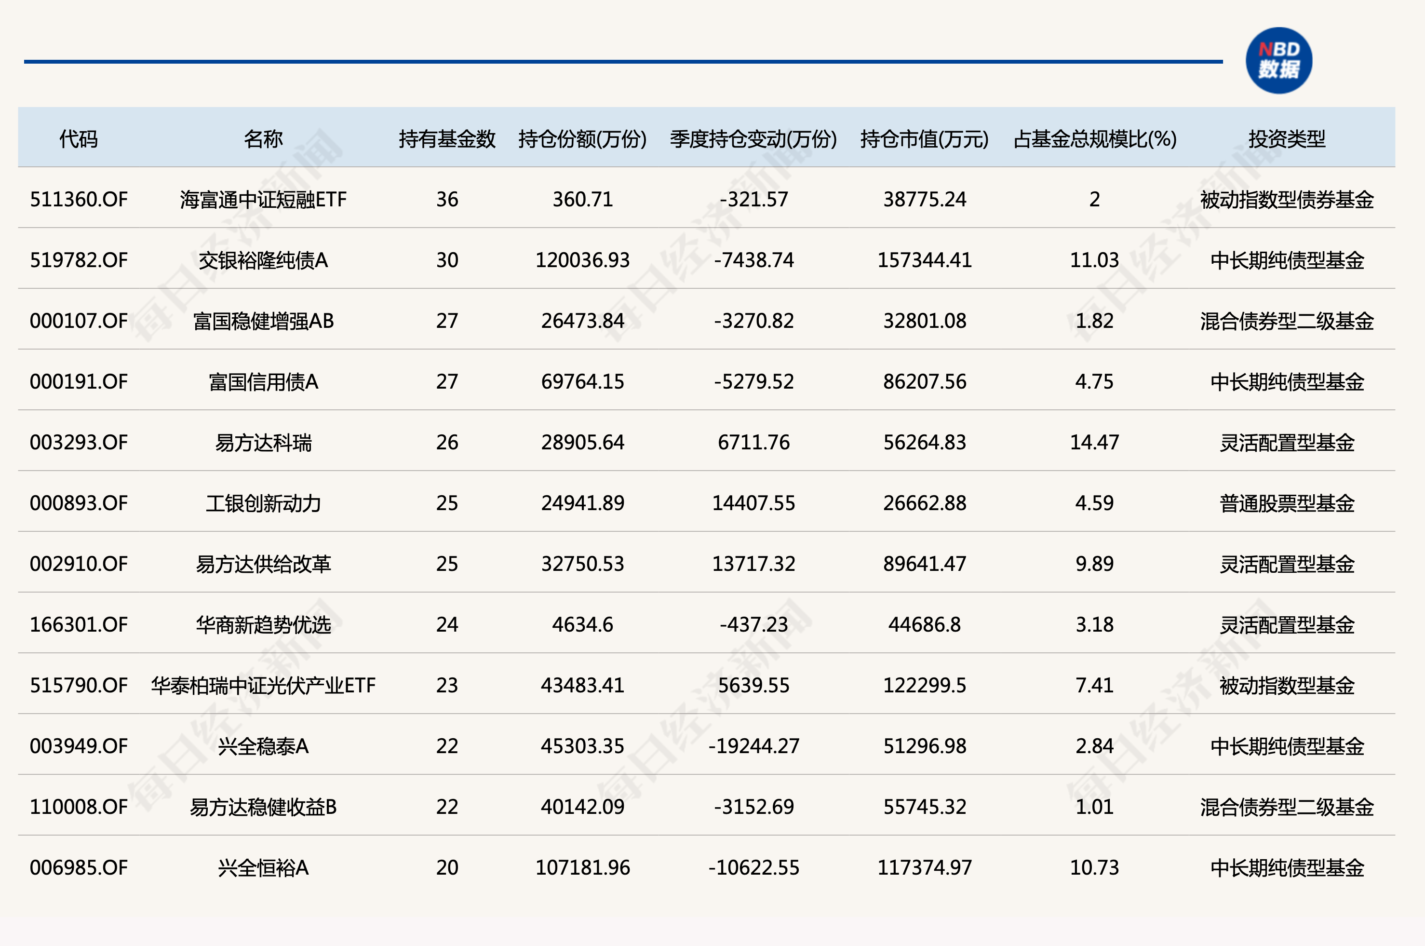Click holding share value 360.71
The width and height of the screenshot is (1425, 946).
(582, 199)
